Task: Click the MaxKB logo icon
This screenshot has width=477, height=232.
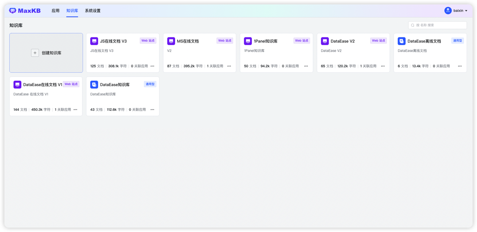Action: [12, 10]
